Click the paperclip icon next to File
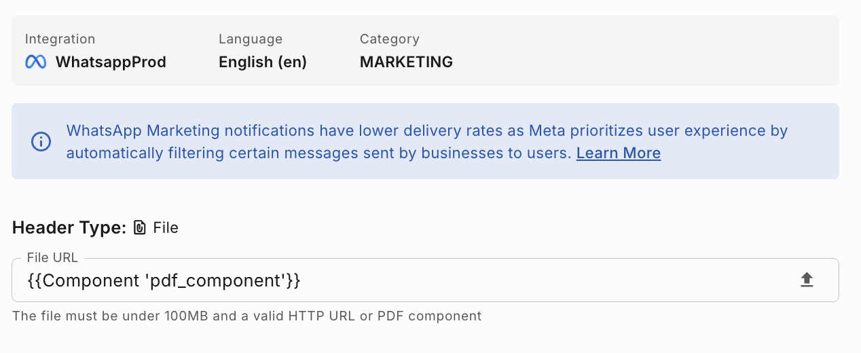The width and height of the screenshot is (861, 353). [x=140, y=227]
